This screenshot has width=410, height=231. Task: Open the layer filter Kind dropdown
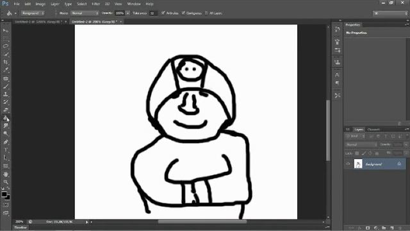[355, 136]
